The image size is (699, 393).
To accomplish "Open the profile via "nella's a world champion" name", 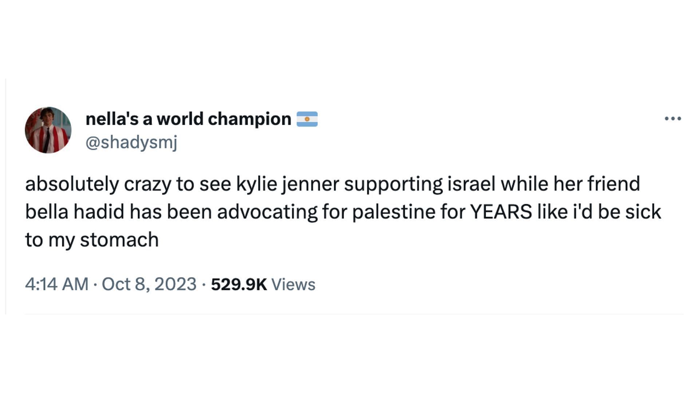I will pyautogui.click(x=188, y=119).
